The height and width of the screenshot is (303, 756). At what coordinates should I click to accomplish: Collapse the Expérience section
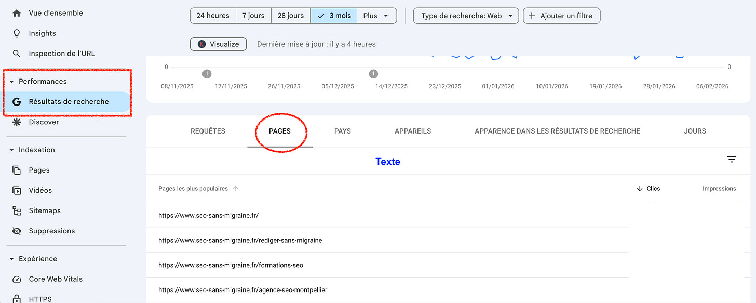click(x=11, y=259)
